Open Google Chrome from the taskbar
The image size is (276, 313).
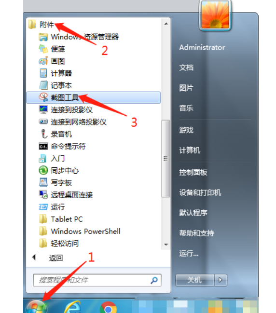coord(108,307)
